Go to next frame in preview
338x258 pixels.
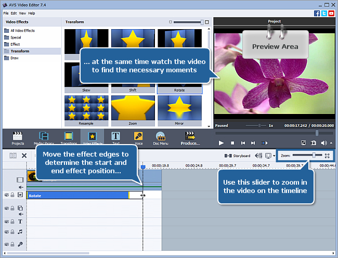pyautogui.click(x=253, y=143)
